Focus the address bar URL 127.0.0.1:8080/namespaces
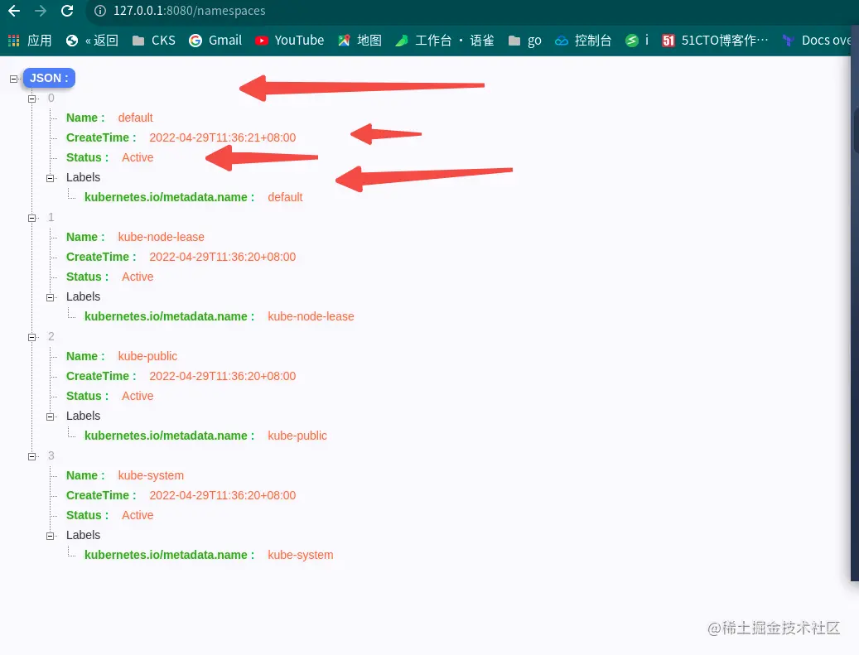This screenshot has width=859, height=655. (189, 11)
